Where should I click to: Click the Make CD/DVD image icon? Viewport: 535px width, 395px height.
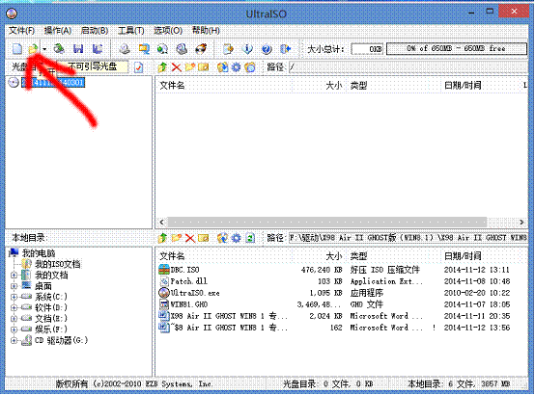125,49
